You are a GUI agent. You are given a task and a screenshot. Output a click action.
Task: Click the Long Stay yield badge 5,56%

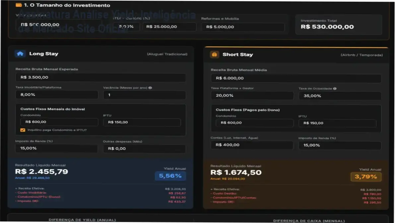(170, 176)
